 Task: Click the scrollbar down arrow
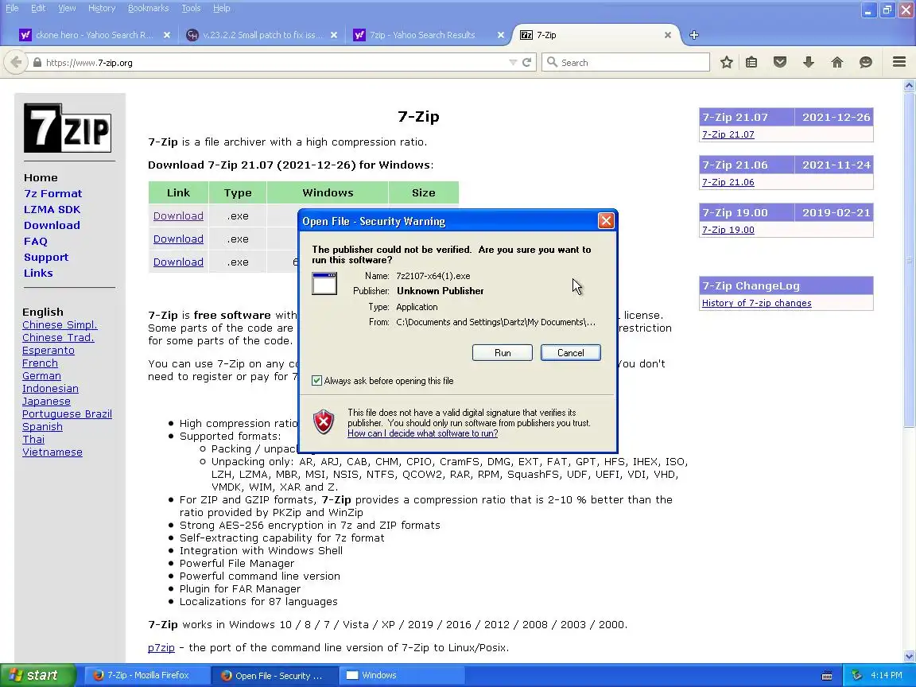[x=909, y=657]
